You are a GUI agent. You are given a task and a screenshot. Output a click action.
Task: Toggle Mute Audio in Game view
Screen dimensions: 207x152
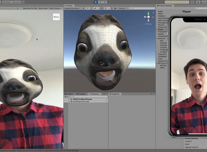coord(43,8)
